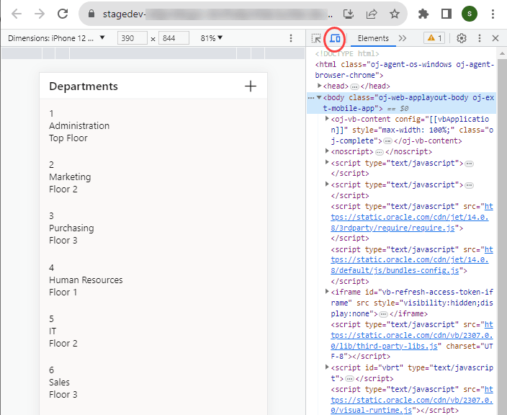507x415 pixels.
Task: Select the Sales department item
Action: click(153, 382)
